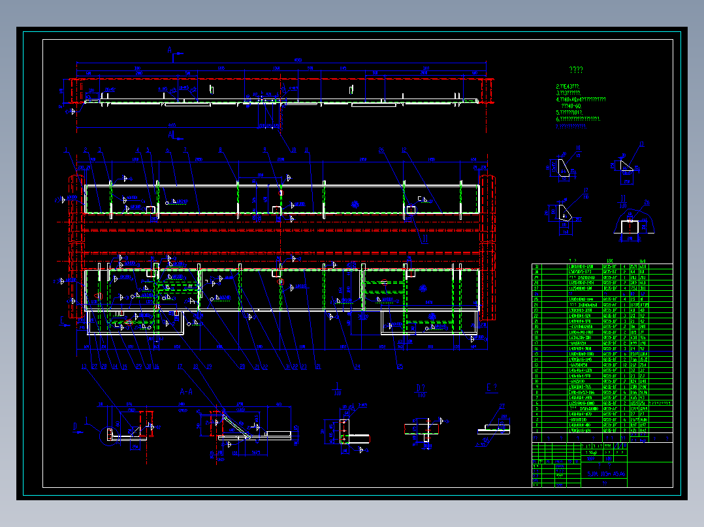The image size is (704, 527).
Task: Select part callout number 10 below elevation
Action: (294, 150)
